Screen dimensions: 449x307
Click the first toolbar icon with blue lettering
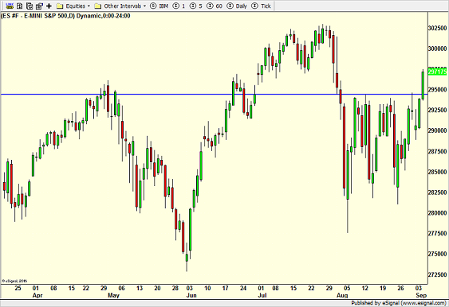[10, 6]
